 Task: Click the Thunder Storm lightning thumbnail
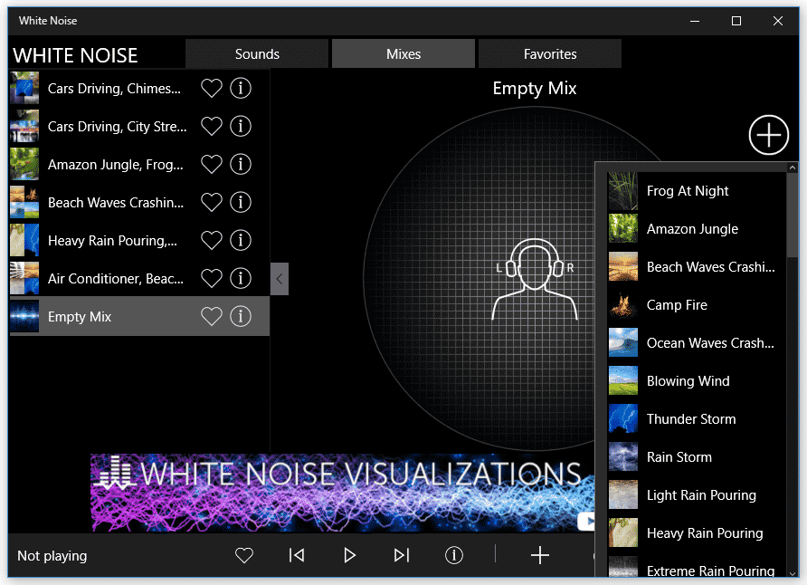point(622,419)
